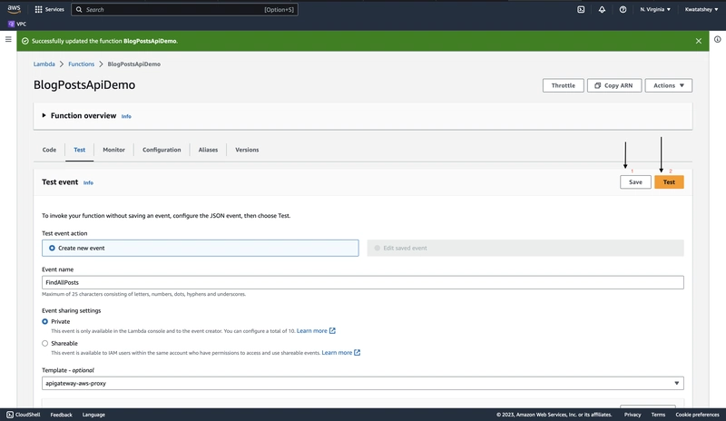The width and height of the screenshot is (726, 421).
Task: Click the search magnifier icon
Action: [x=79, y=9]
